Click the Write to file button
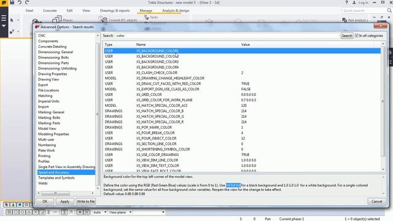 pyautogui.click(x=86, y=201)
